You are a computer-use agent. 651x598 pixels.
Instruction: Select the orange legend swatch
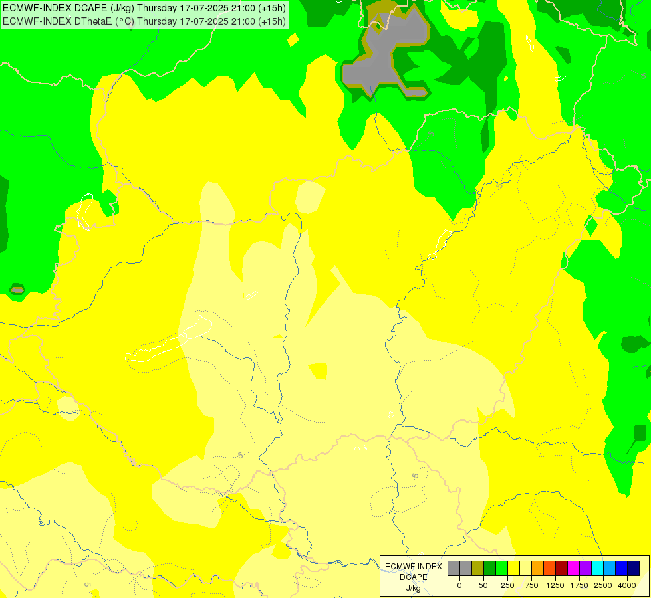point(538,568)
